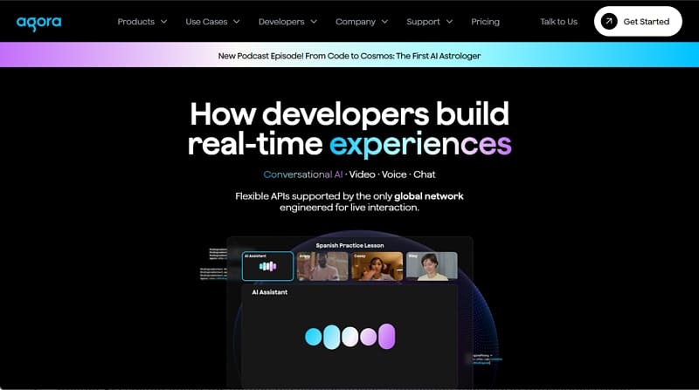
Task: Select the AI Assistant thumbnail tile
Action: 267,266
